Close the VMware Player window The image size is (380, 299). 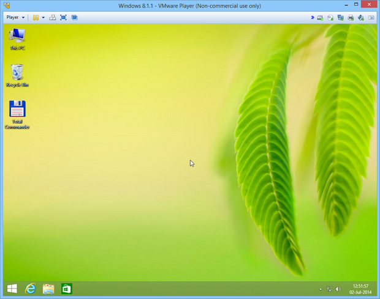tap(370, 4)
